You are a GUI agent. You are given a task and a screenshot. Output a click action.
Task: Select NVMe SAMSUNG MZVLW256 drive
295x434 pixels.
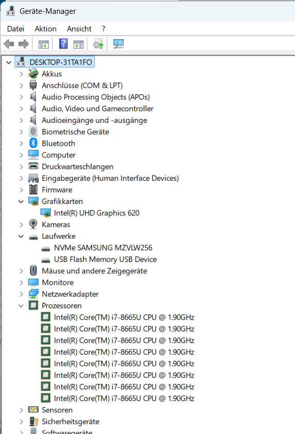(x=103, y=248)
